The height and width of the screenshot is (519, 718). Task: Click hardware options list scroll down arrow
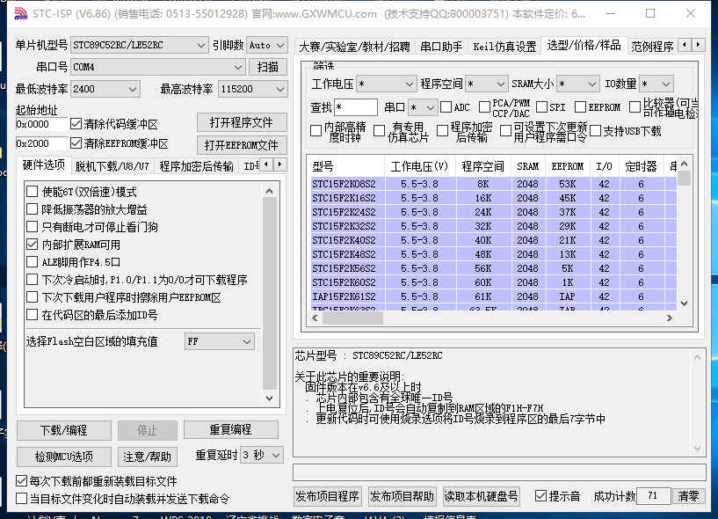pyautogui.click(x=269, y=398)
